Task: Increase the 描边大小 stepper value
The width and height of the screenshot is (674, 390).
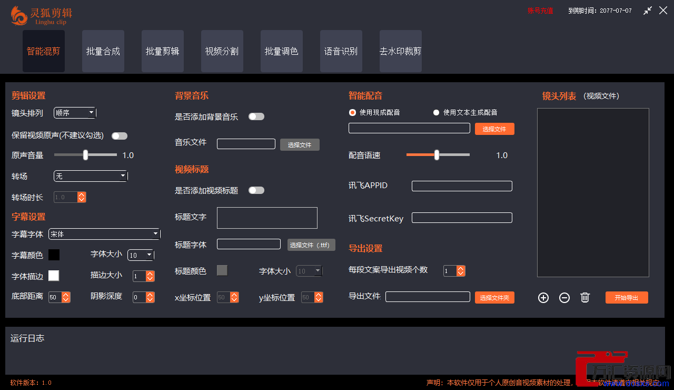Action: point(151,274)
